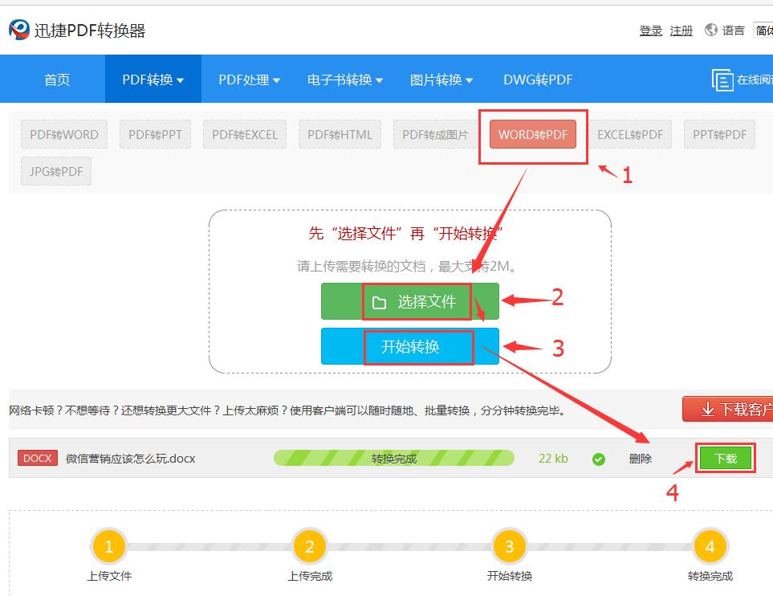This screenshot has width=773, height=596.
Task: Switch to the 首页 tab
Action: pos(56,79)
